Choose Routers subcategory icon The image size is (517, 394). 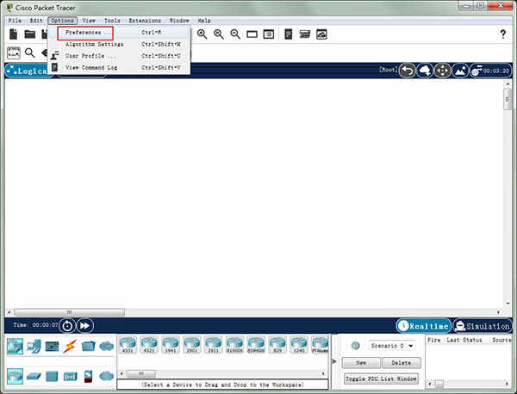[16, 376]
